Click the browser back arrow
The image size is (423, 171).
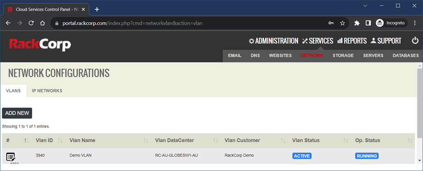click(x=8, y=23)
